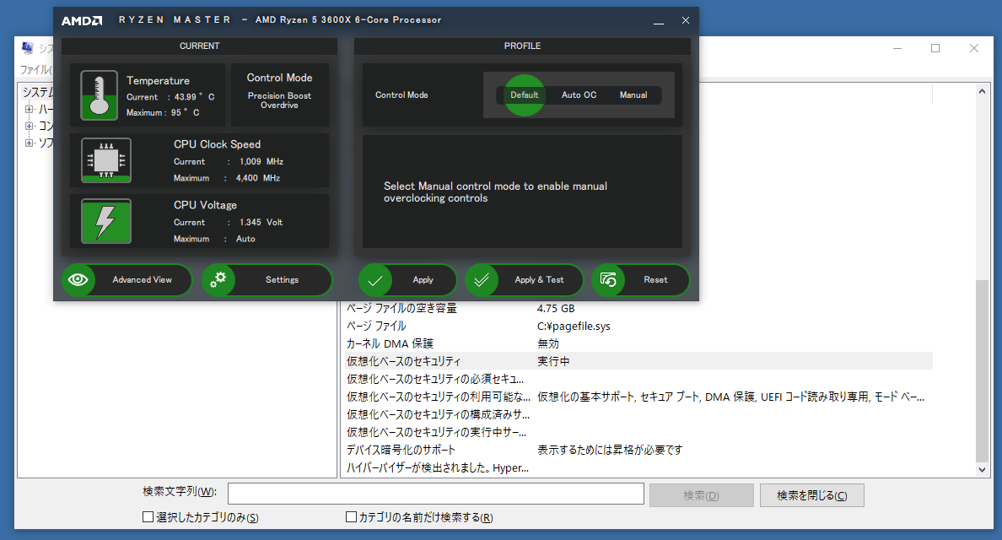Click the single checkmark Apply icon
Viewport: 1002px width, 540px height.
pos(376,280)
